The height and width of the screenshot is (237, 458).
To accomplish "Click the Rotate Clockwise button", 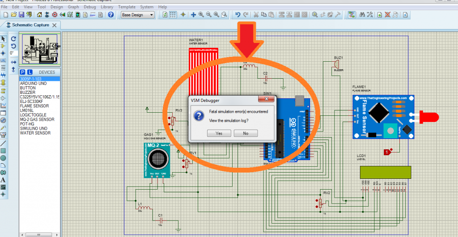I will point(13,38).
